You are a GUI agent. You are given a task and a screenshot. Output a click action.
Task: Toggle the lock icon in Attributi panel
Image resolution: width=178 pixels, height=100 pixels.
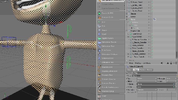(x=171, y=63)
